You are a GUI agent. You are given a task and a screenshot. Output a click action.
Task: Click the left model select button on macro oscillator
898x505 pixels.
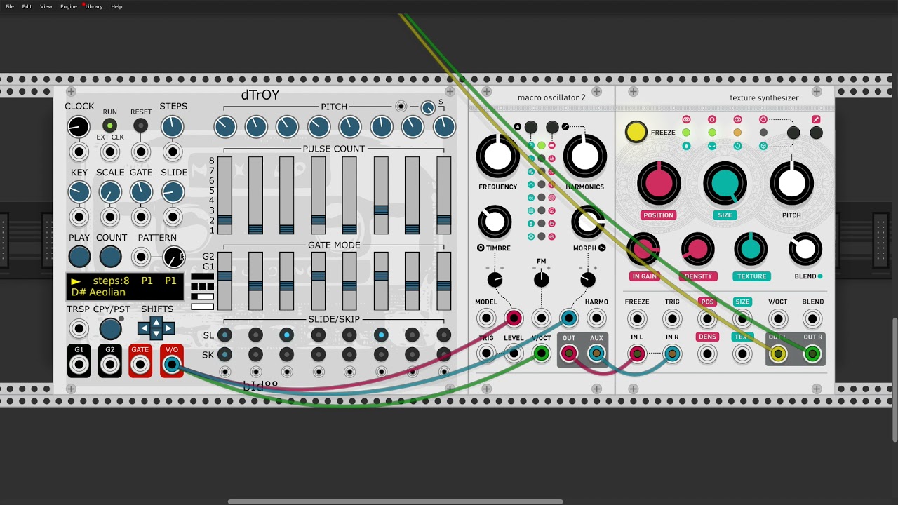(531, 127)
